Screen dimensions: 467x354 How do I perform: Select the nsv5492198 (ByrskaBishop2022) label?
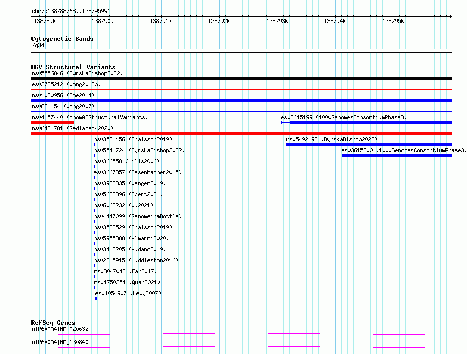click(332, 139)
